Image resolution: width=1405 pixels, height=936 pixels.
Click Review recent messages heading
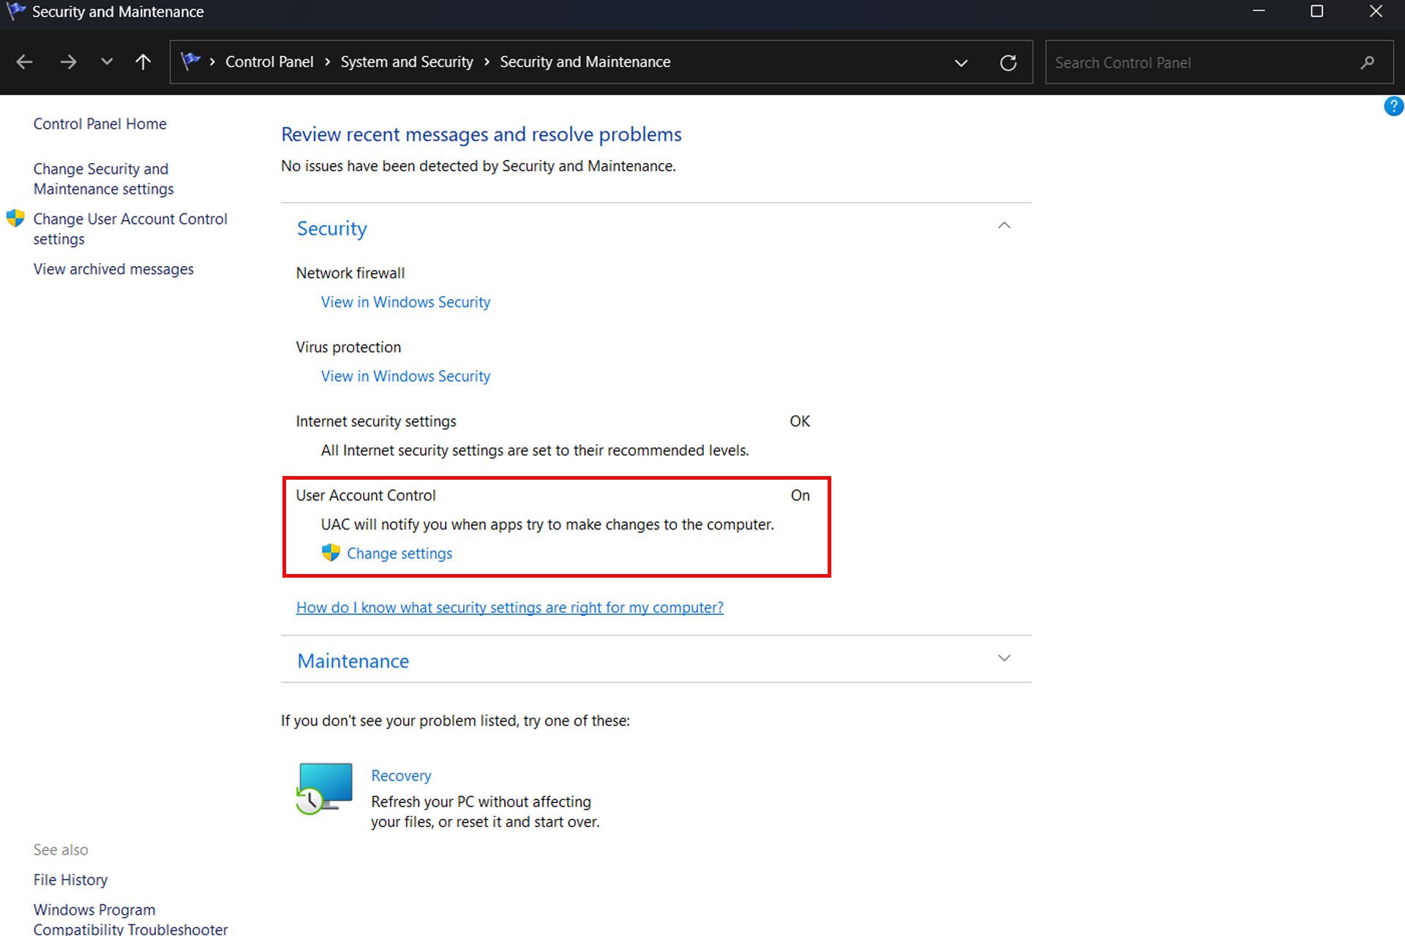coord(481,135)
